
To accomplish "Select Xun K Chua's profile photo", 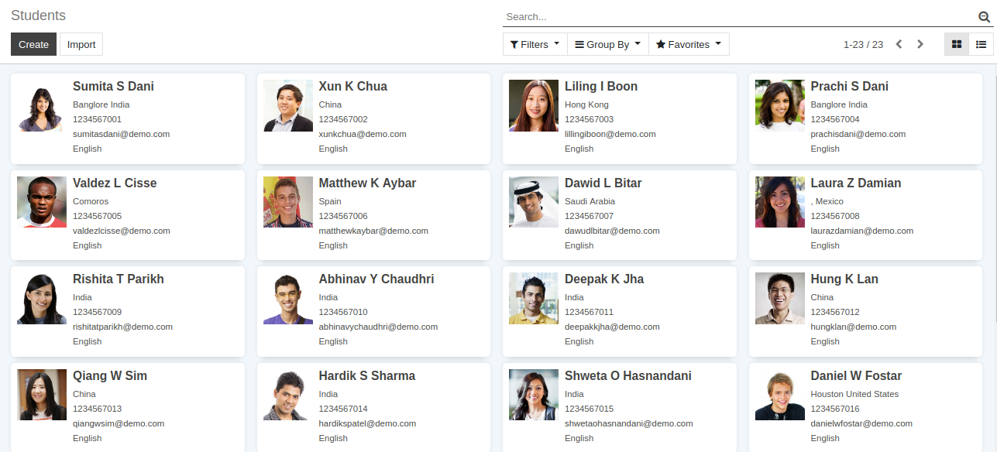I will (x=288, y=106).
